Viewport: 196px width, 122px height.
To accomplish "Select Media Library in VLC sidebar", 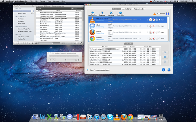I will pos(22,14).
